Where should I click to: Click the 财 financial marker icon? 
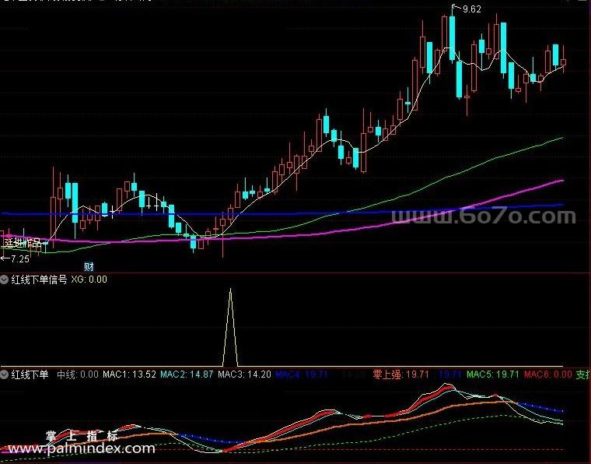(x=89, y=267)
